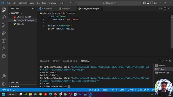Screen dimensions: 173x97
Task: Select the Python Deb... terminal entry
Action: 163,72
